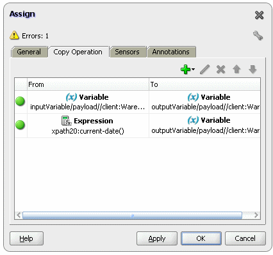Click the yellow warning Errors icon
Viewport: 273px width, 255px height.
coord(14,35)
